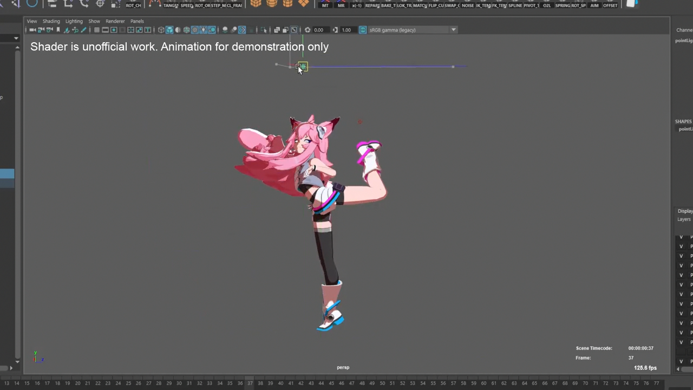Open the Lighting panel menu
This screenshot has width=693, height=390.
pos(74,21)
